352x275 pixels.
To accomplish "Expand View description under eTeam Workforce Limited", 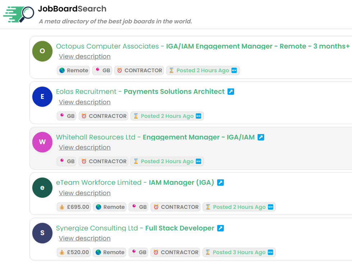I will (x=85, y=193).
